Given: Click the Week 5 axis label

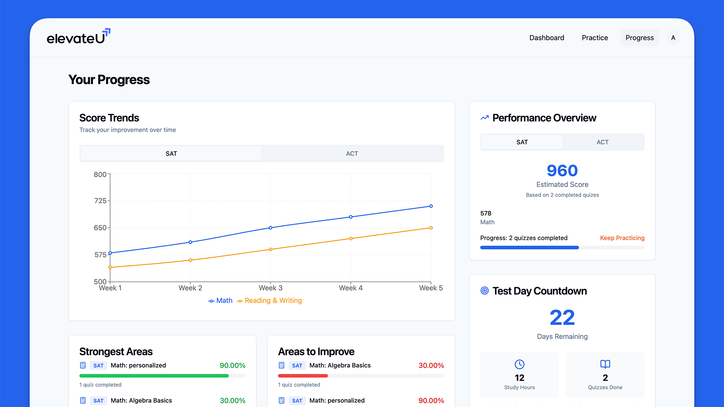Looking at the screenshot, I should (x=431, y=288).
